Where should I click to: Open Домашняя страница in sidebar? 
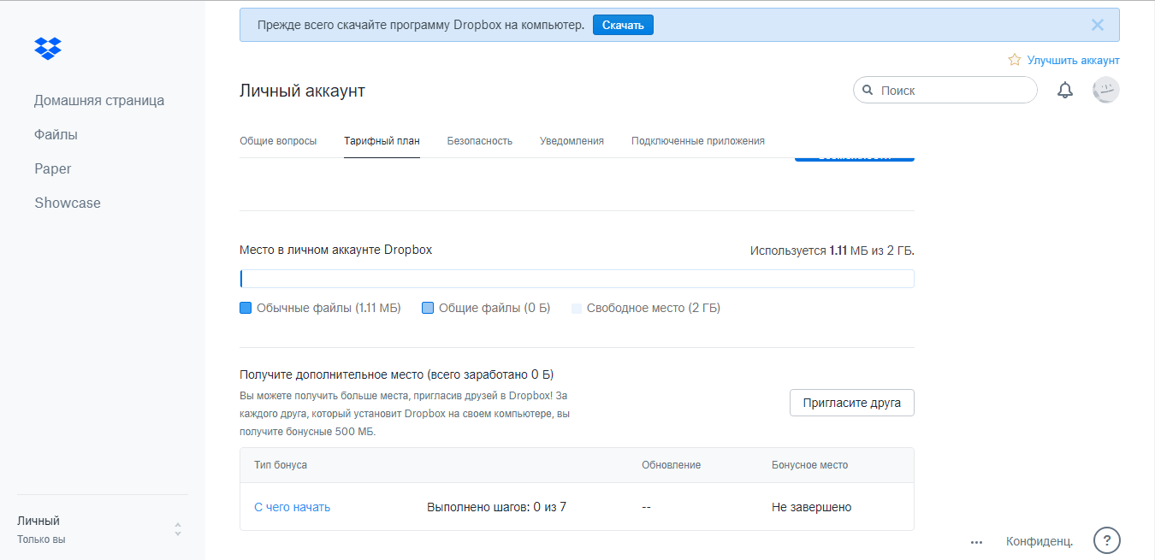click(x=99, y=100)
